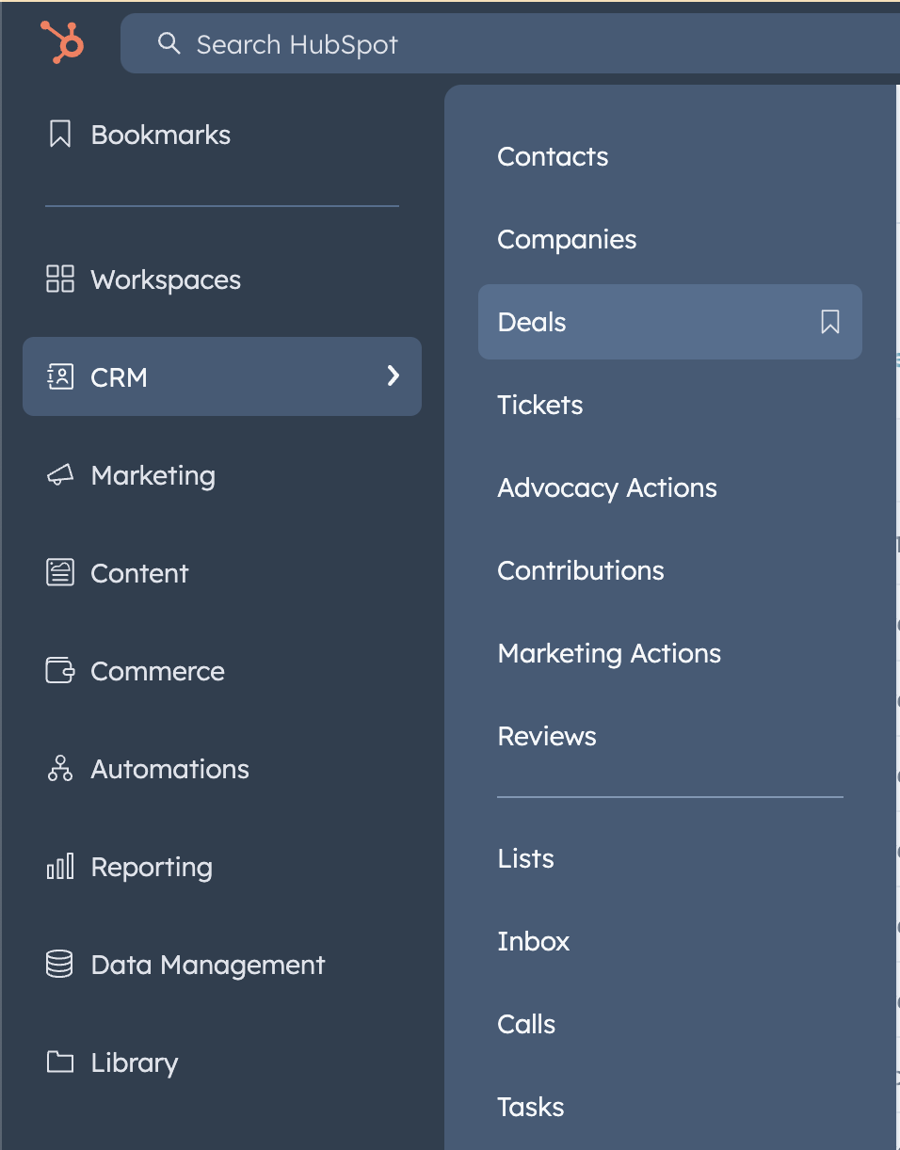Open the Workspaces menu
900x1150 pixels.
pyautogui.click(x=166, y=280)
